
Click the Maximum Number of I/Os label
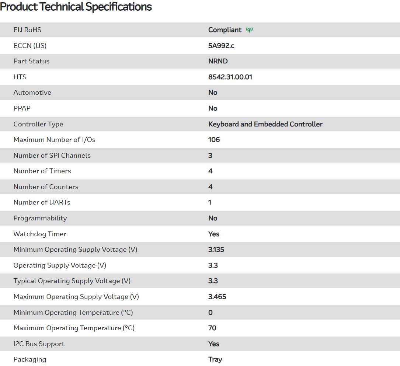[x=54, y=140]
